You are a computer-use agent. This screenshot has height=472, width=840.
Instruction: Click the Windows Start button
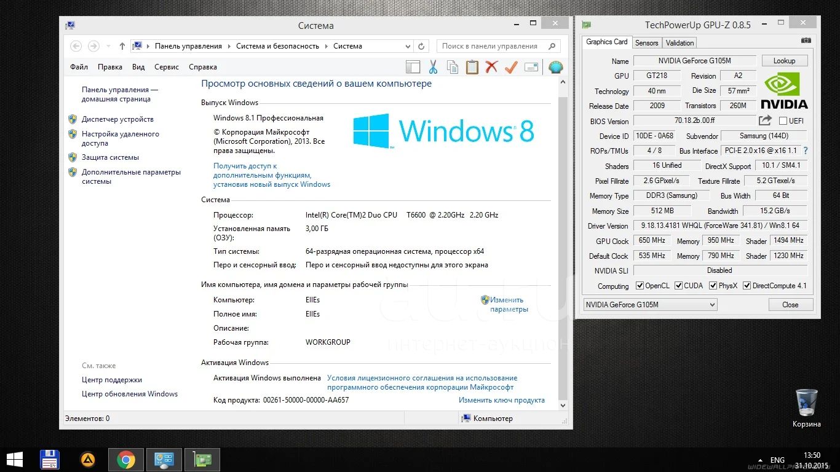point(15,460)
